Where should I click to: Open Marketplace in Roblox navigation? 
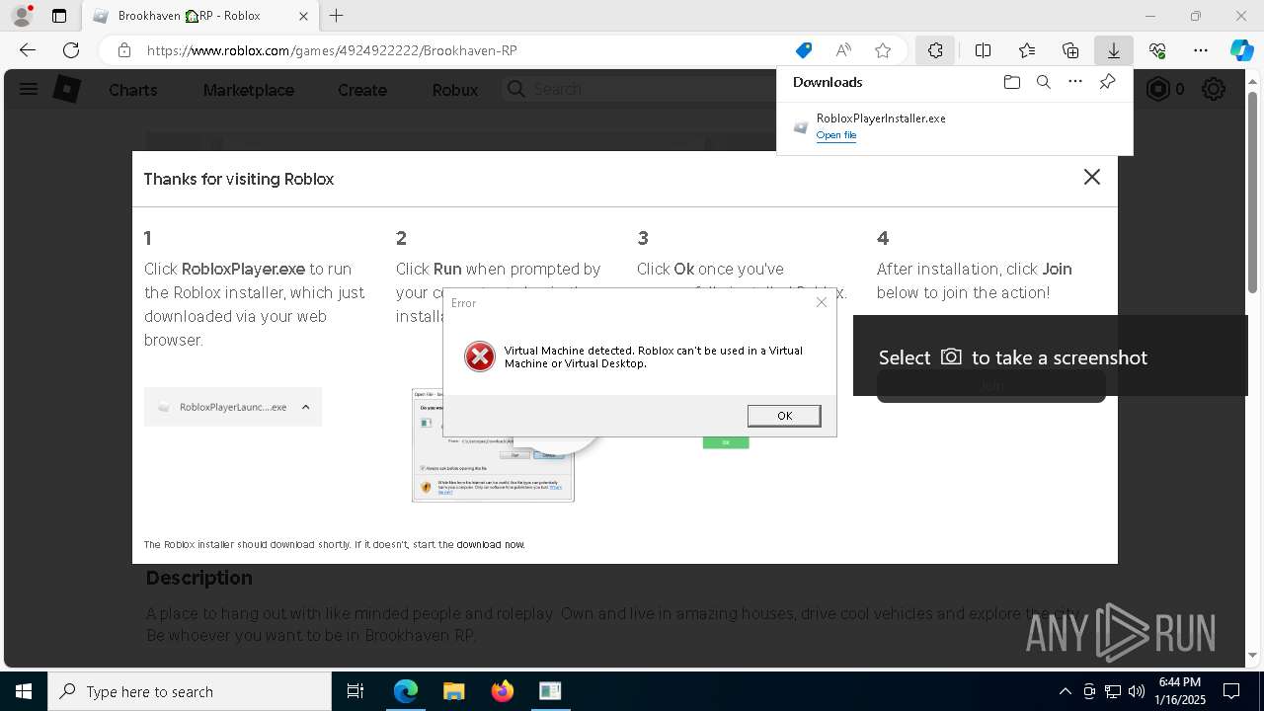(249, 90)
